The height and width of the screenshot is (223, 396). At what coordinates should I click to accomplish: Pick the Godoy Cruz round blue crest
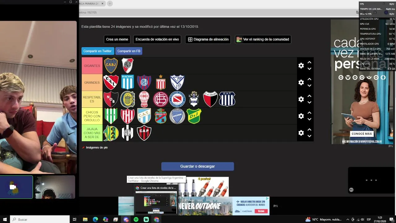[177, 116]
